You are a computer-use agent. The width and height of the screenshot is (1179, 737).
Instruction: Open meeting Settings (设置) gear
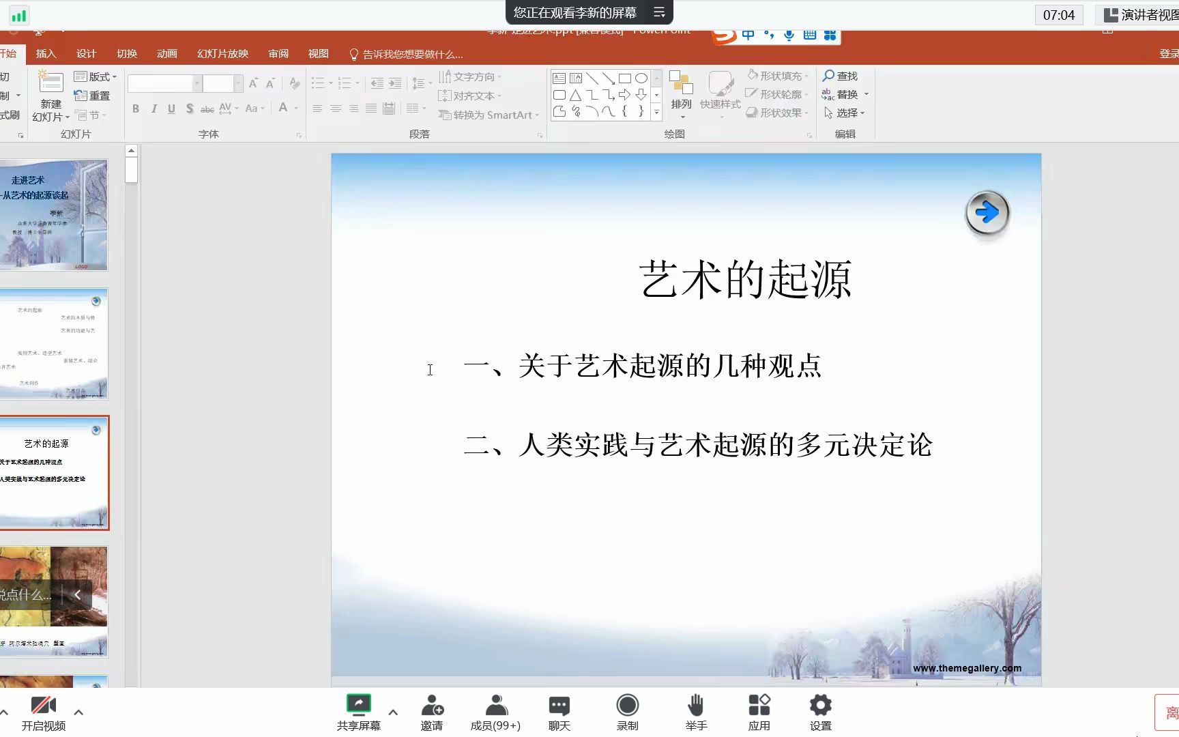tap(821, 712)
